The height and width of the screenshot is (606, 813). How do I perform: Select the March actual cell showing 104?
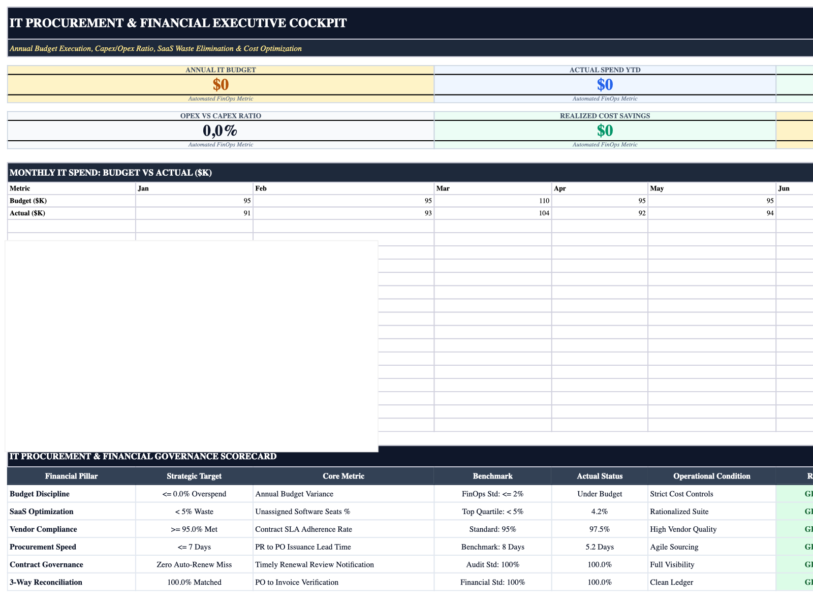[493, 213]
